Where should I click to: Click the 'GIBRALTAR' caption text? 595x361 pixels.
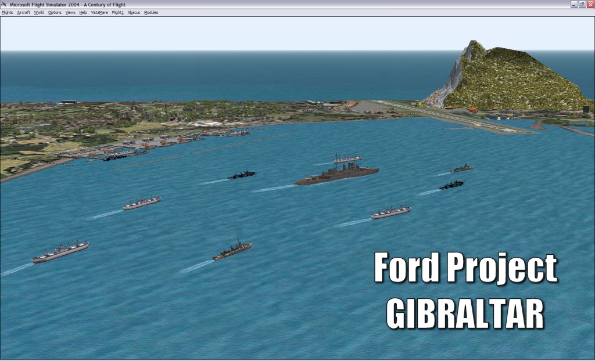465,314
